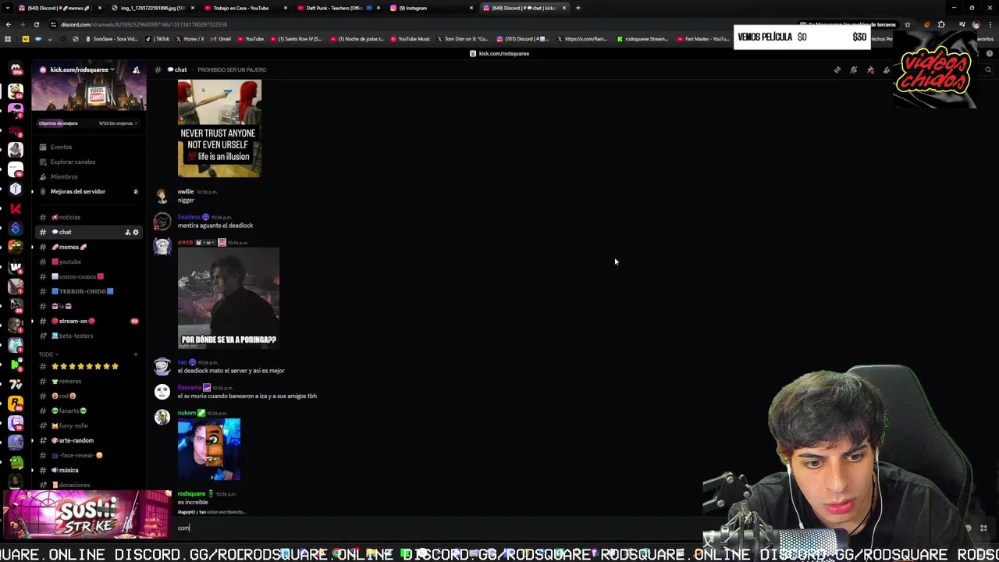999x562 pixels.
Task: Click the plus to add channel in TODO
Action: pyautogui.click(x=135, y=354)
